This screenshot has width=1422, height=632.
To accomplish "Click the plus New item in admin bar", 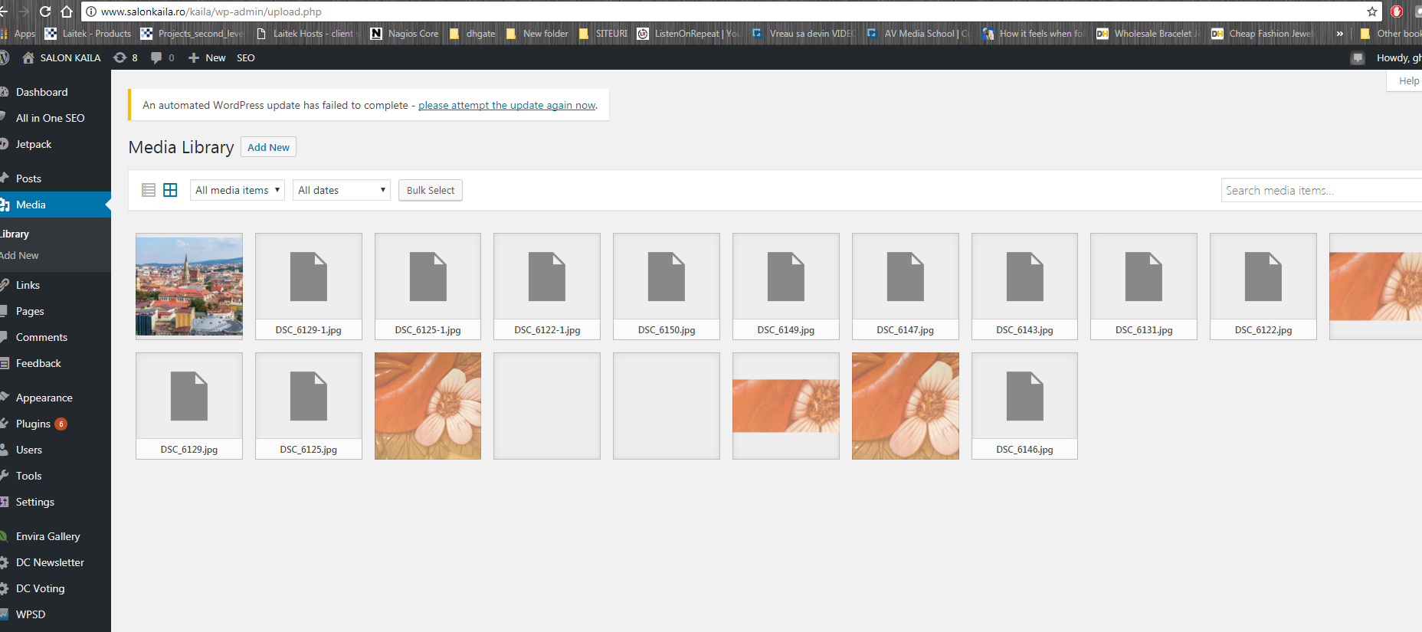I will pyautogui.click(x=207, y=57).
